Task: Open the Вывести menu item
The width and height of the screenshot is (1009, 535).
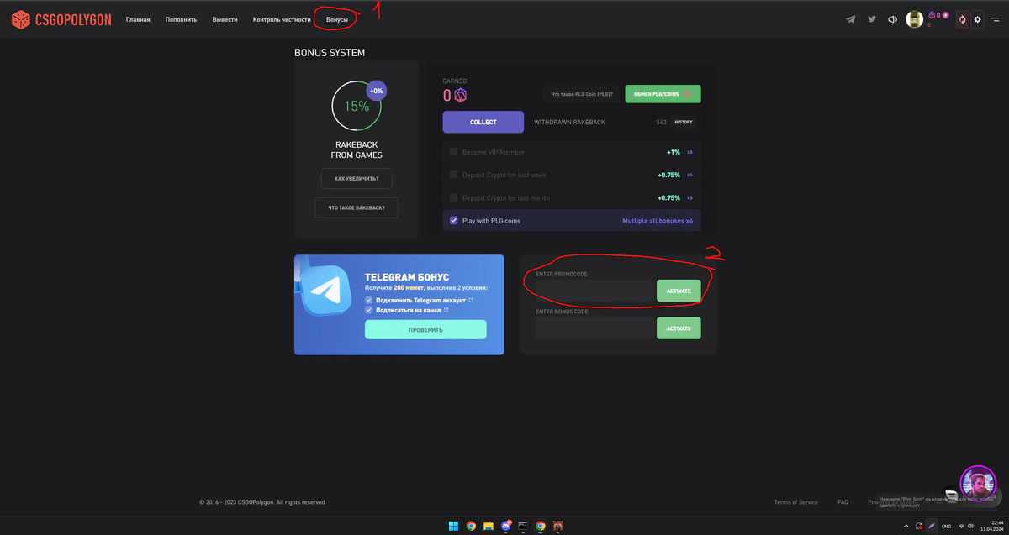Action: 225,19
